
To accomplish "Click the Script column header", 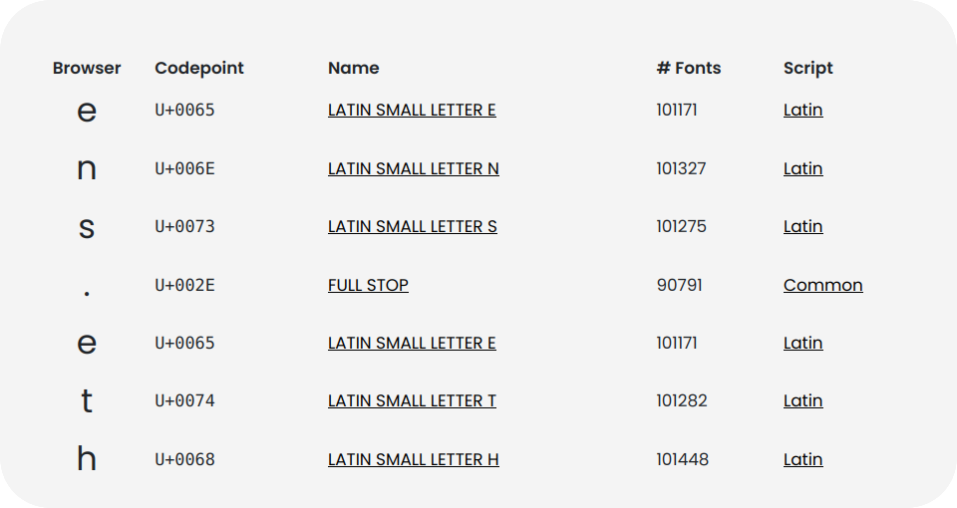I will tap(807, 68).
